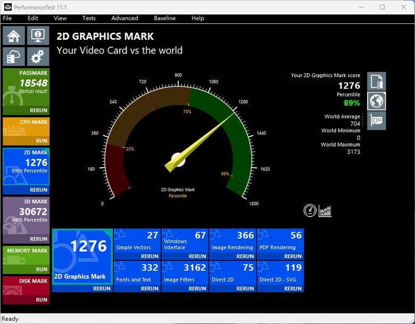The image size is (415, 324).
Task: Click the Simple Vectors score 27
Action: coord(153,235)
